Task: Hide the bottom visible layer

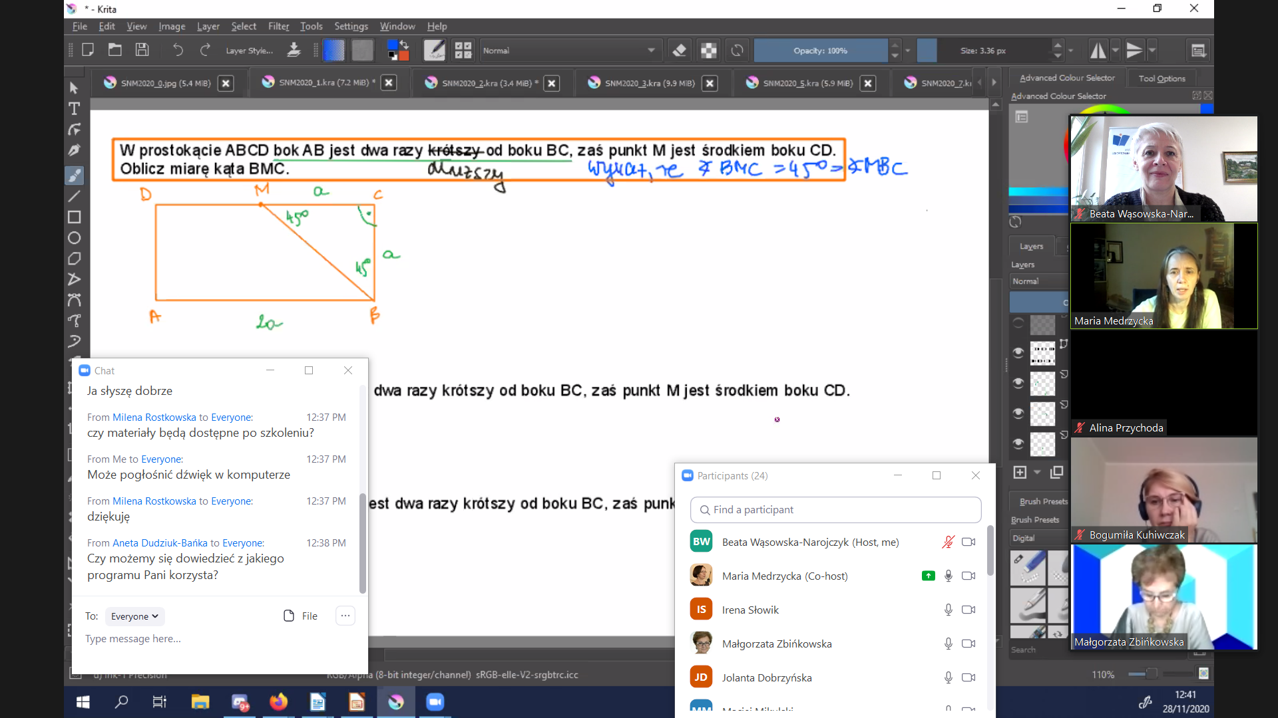Action: pos(1018,443)
